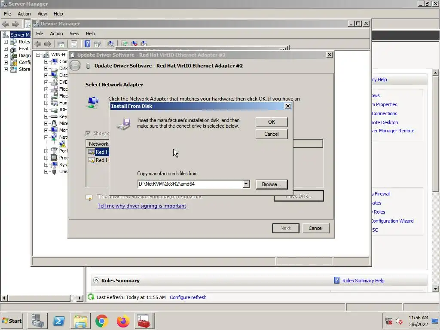Screen dimensions: 440x330
Task: Click Server Manager back navigation arrow
Action: point(6,24)
